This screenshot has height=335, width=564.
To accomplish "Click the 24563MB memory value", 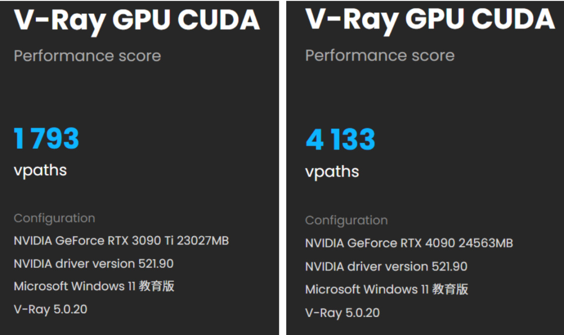I will pyautogui.click(x=486, y=243).
